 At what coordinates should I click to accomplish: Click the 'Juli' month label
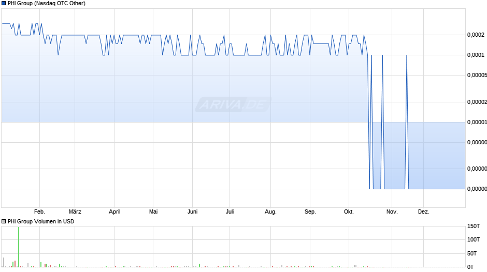(230, 211)
